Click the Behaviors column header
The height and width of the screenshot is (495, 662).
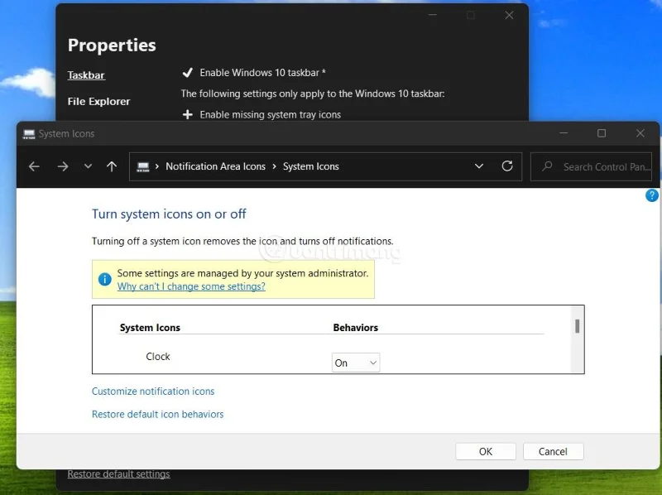356,327
